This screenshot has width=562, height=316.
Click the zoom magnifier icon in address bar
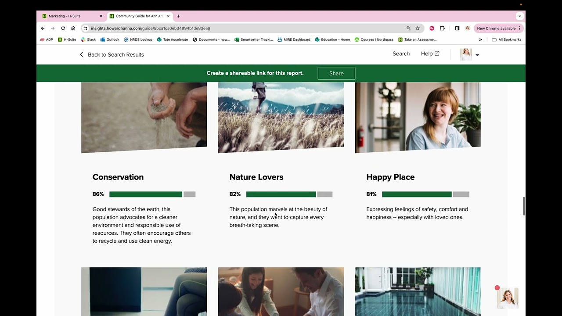(x=408, y=28)
